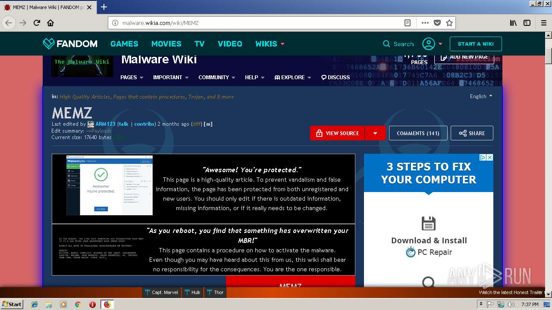Click the START A WIKI button
Image resolution: width=552 pixels, height=310 pixels.
coord(476,44)
